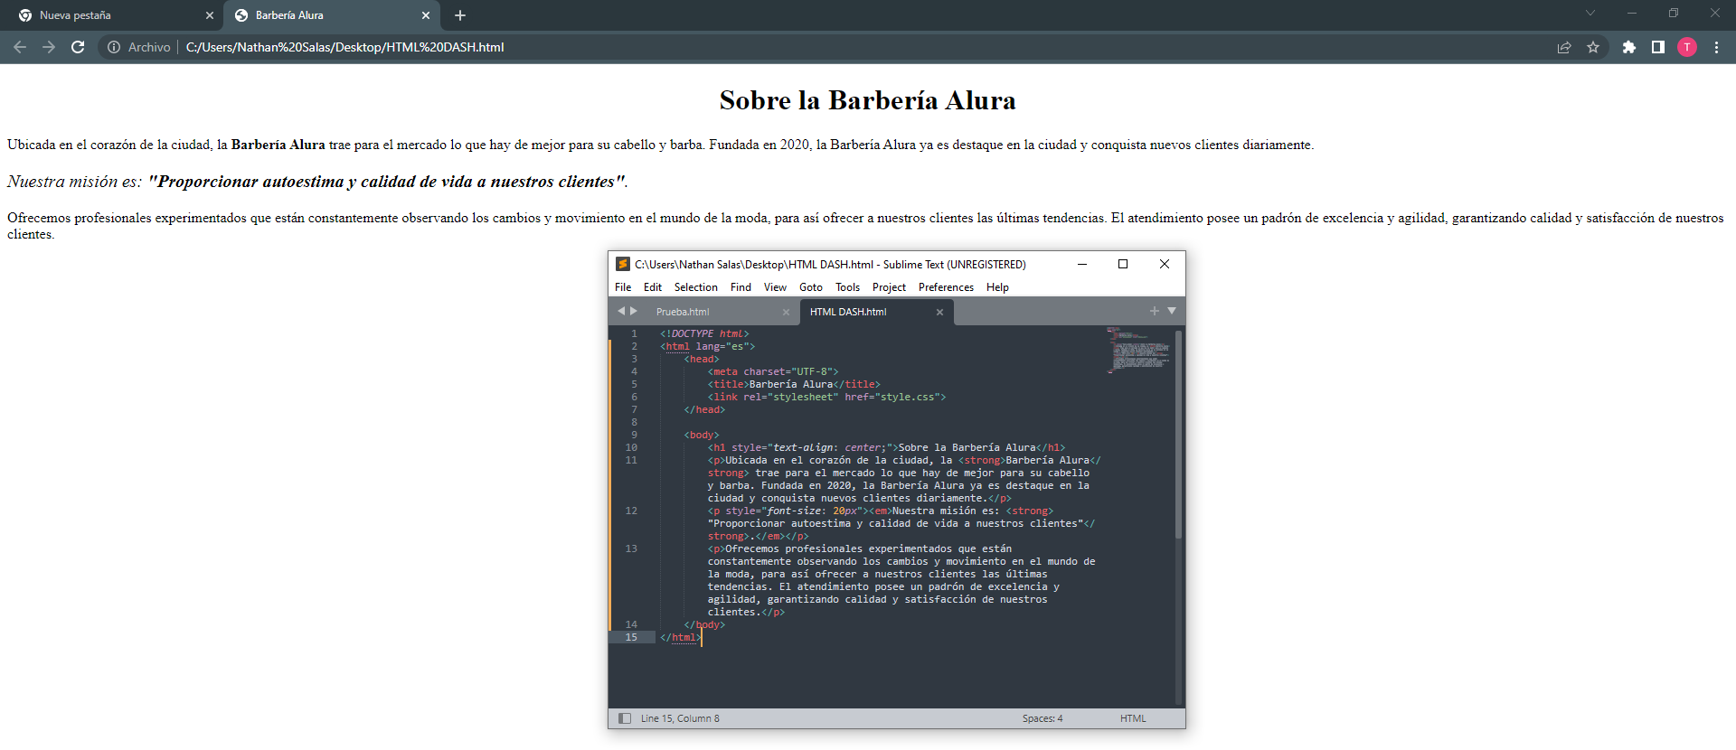This screenshot has width=1736, height=750.
Task: Open the Preferences menu in Sublime Text
Action: [946, 287]
